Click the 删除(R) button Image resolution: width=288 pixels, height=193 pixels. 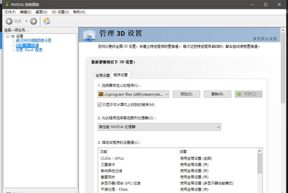pos(217,94)
